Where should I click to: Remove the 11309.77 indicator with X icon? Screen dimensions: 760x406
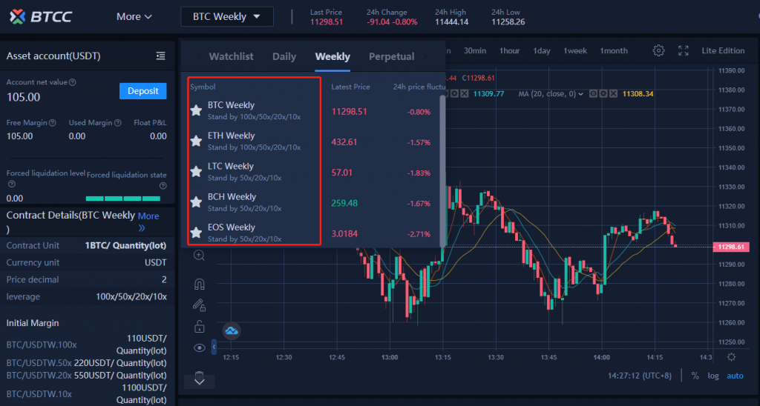(x=465, y=94)
